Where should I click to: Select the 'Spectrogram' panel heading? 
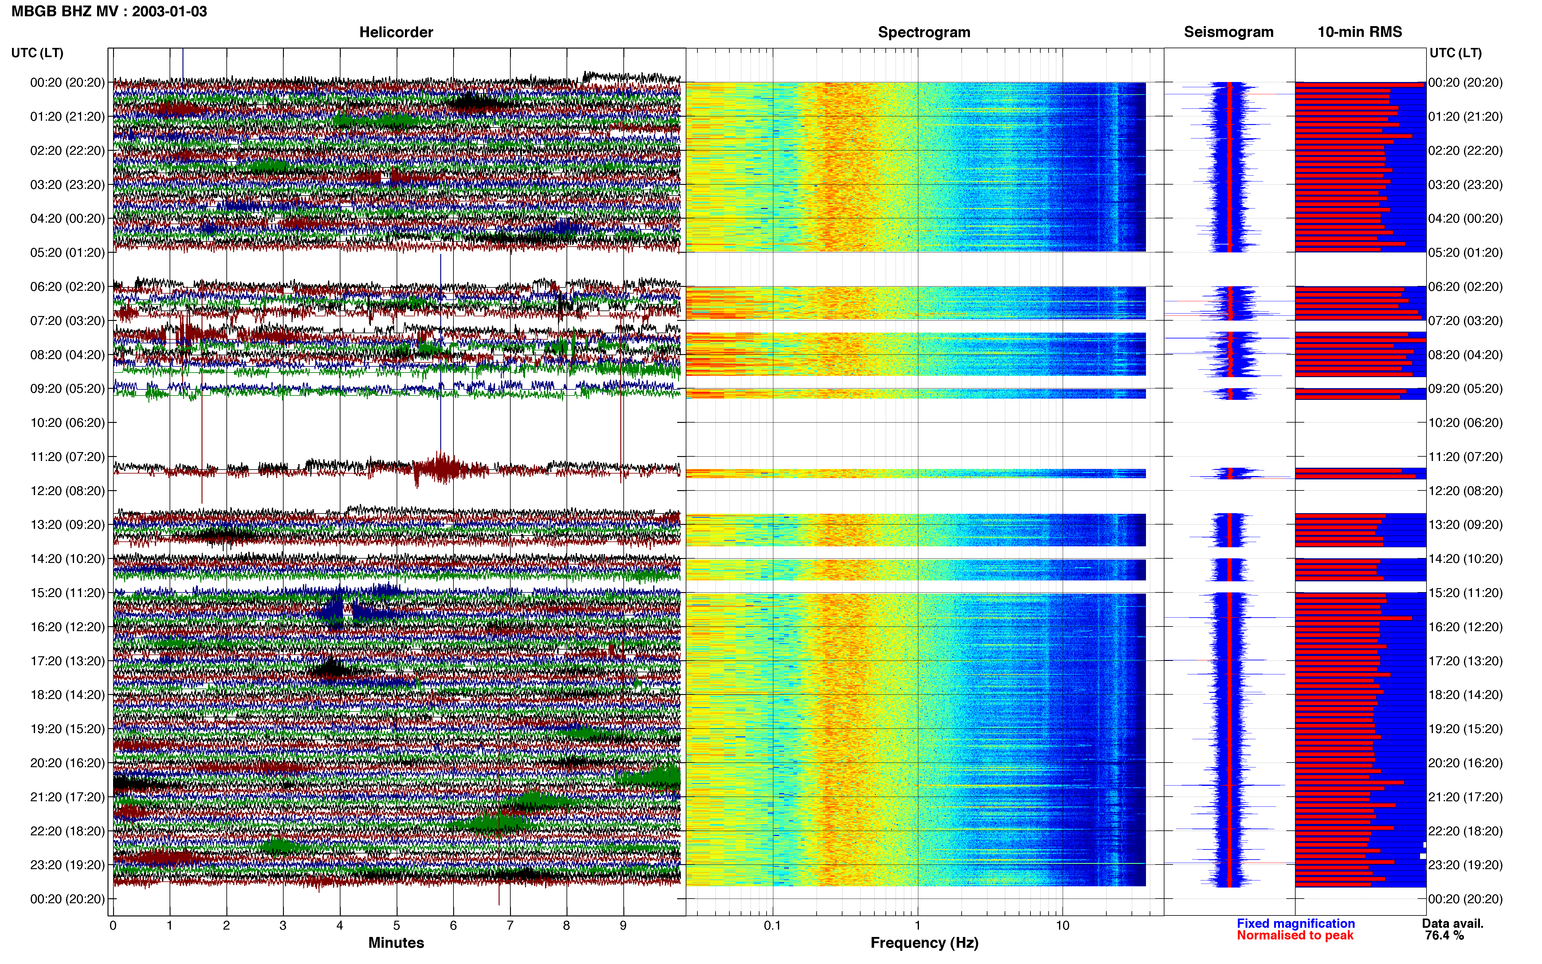pos(924,32)
